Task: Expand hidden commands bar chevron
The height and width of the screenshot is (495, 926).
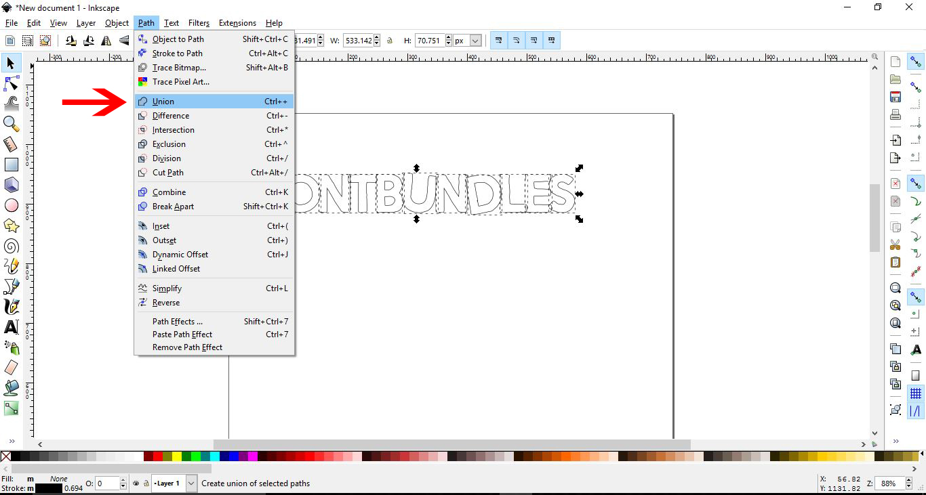Action: click(x=895, y=441)
